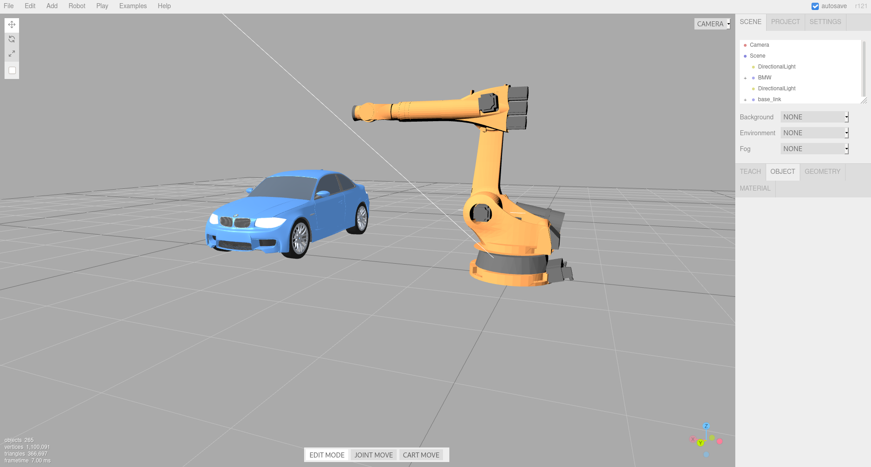
Task: Open the Robot menu
Action: tap(77, 6)
